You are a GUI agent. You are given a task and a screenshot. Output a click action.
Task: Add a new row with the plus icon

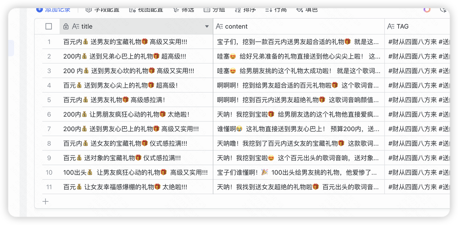45,201
